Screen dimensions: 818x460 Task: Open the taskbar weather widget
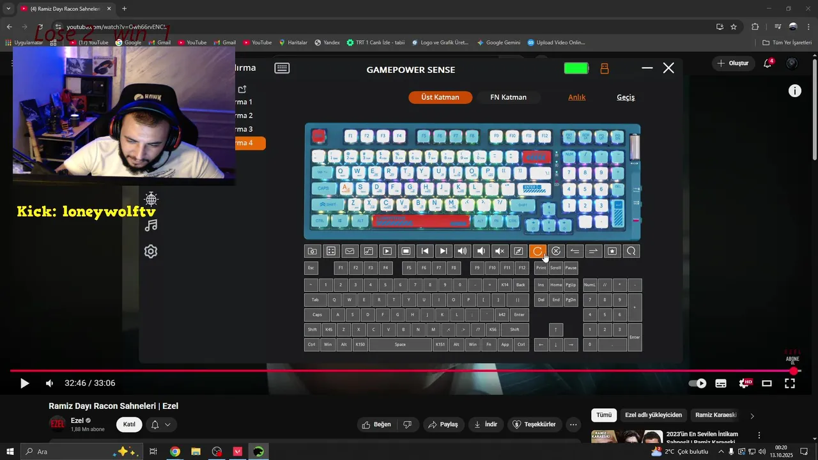pos(680,452)
